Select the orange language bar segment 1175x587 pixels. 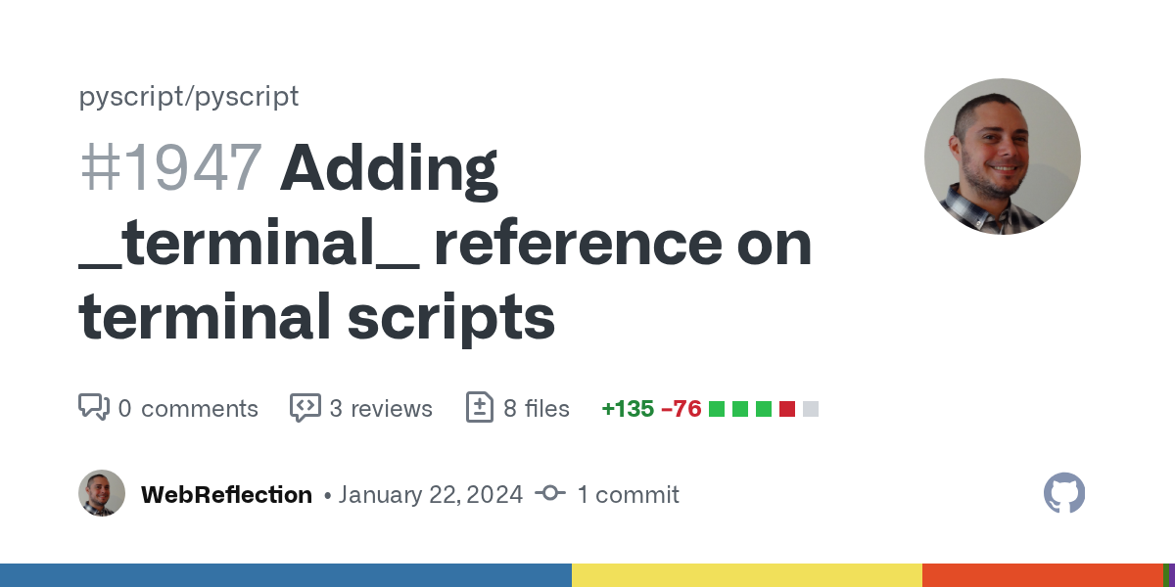click(x=1041, y=575)
